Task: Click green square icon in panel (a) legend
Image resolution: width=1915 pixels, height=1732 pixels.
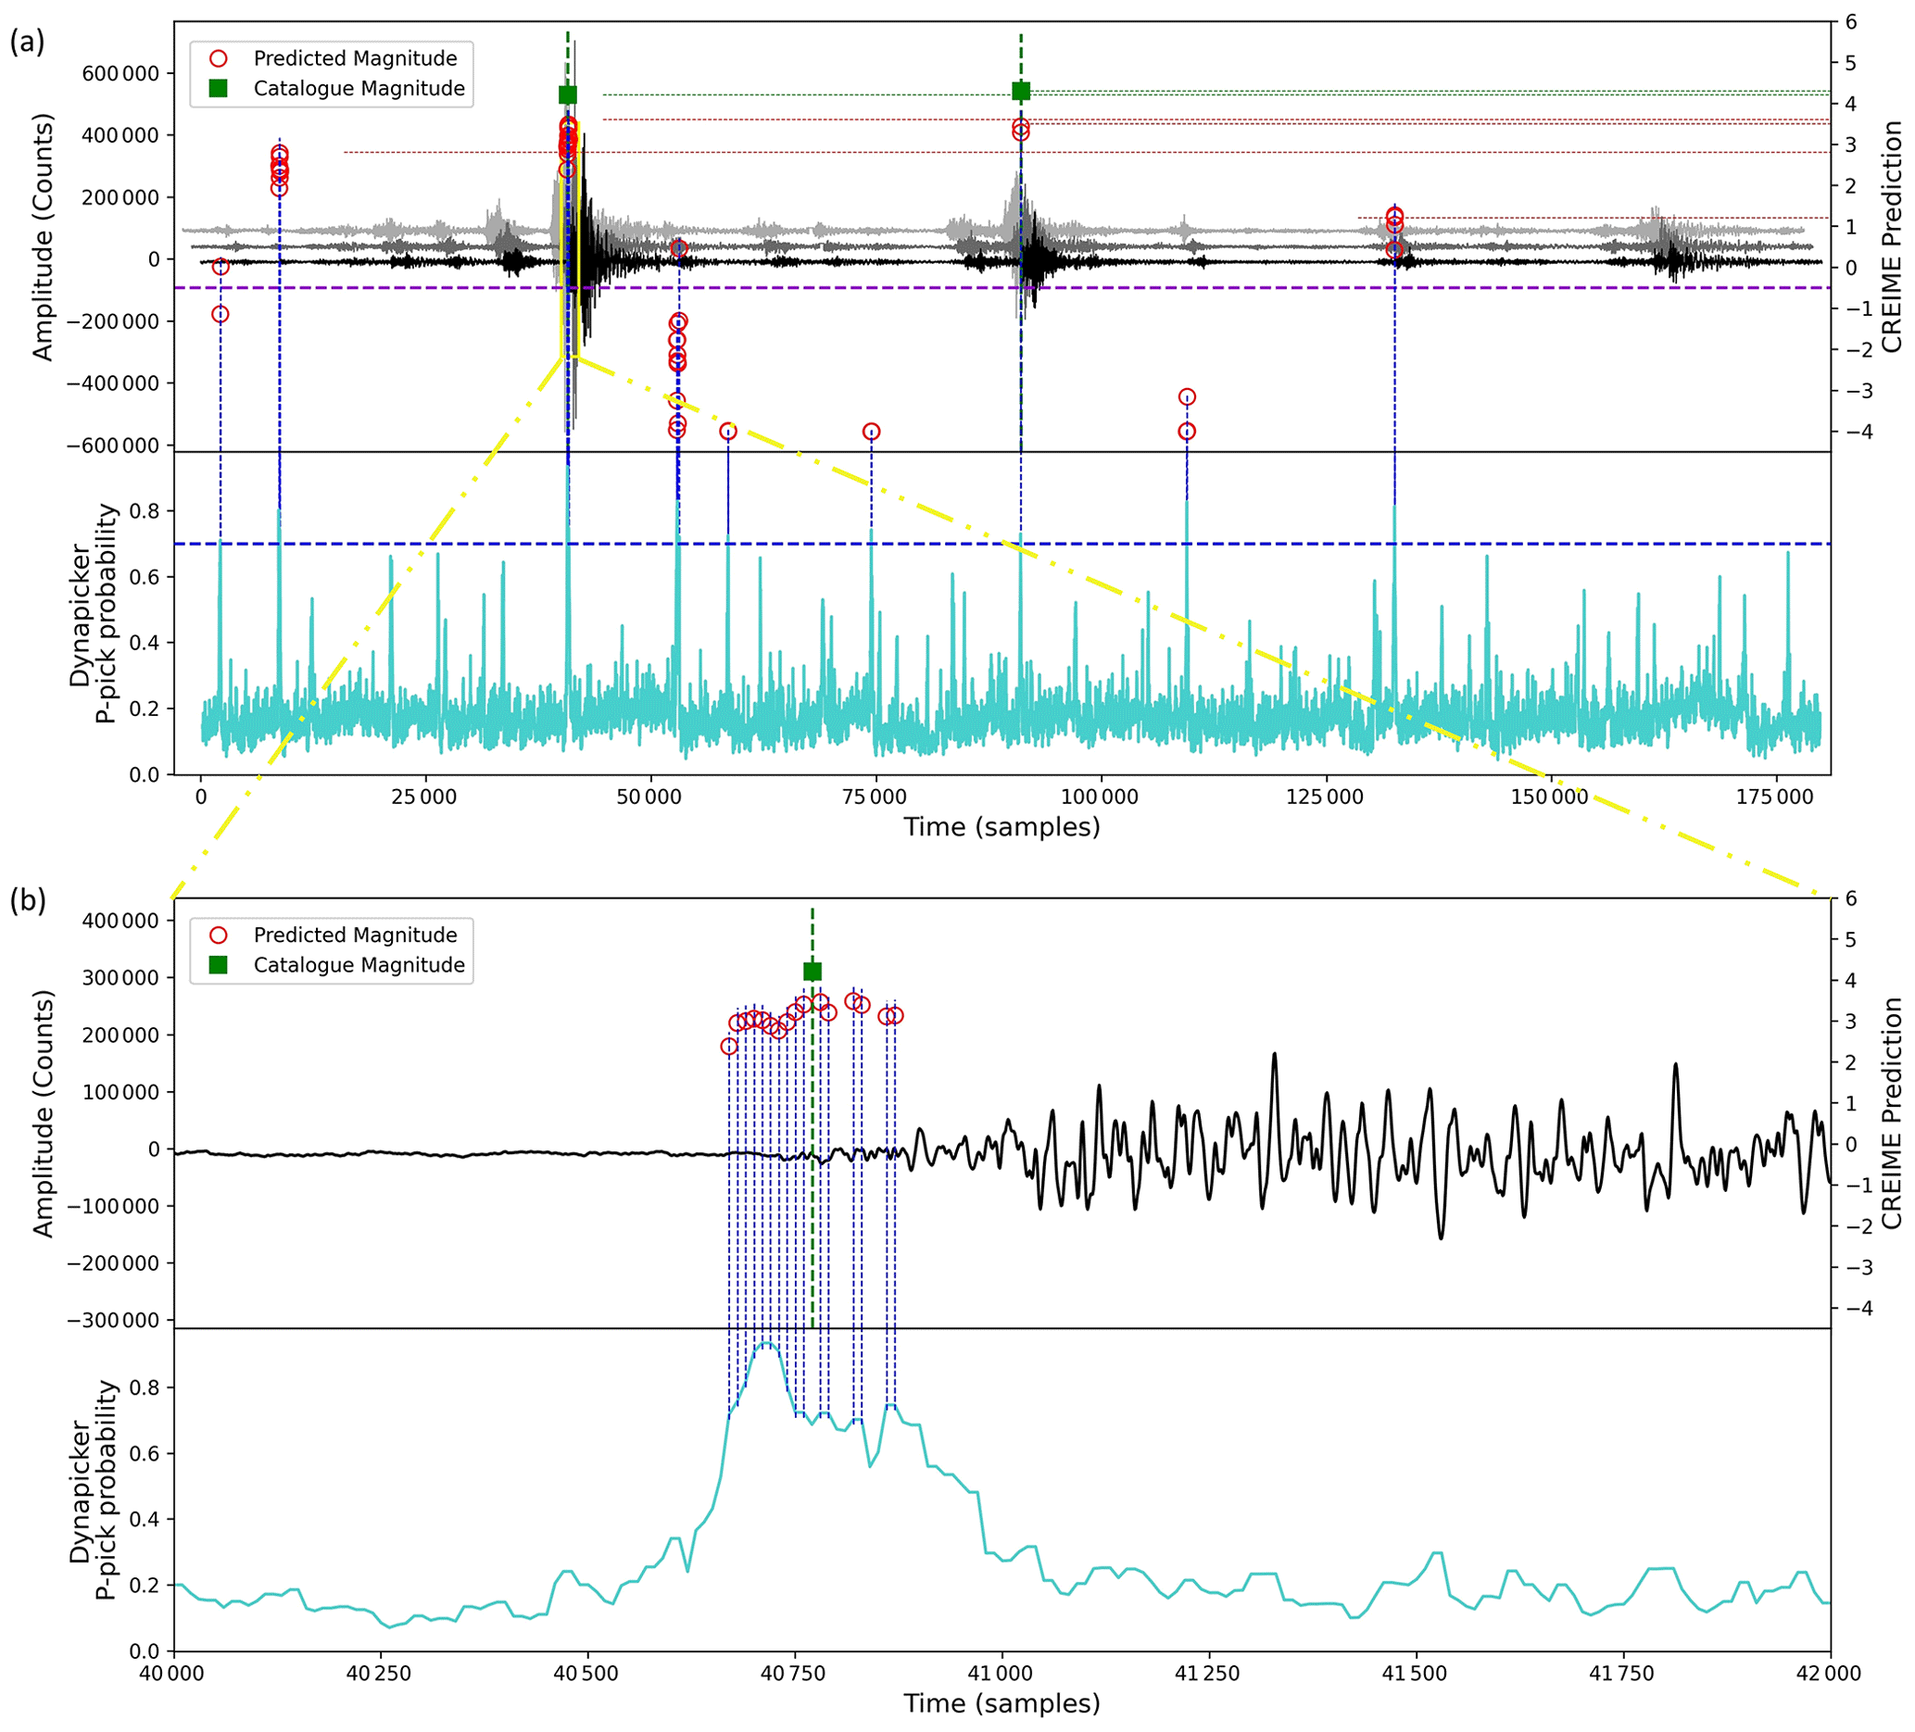Action: tap(219, 88)
